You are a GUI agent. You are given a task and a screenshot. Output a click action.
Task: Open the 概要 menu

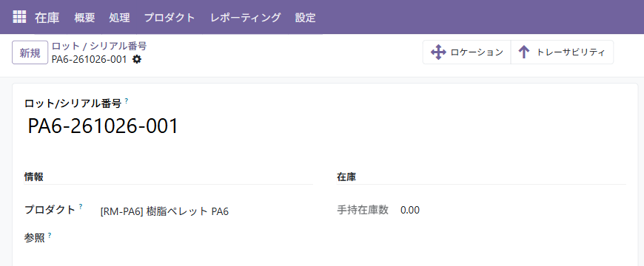(x=84, y=18)
